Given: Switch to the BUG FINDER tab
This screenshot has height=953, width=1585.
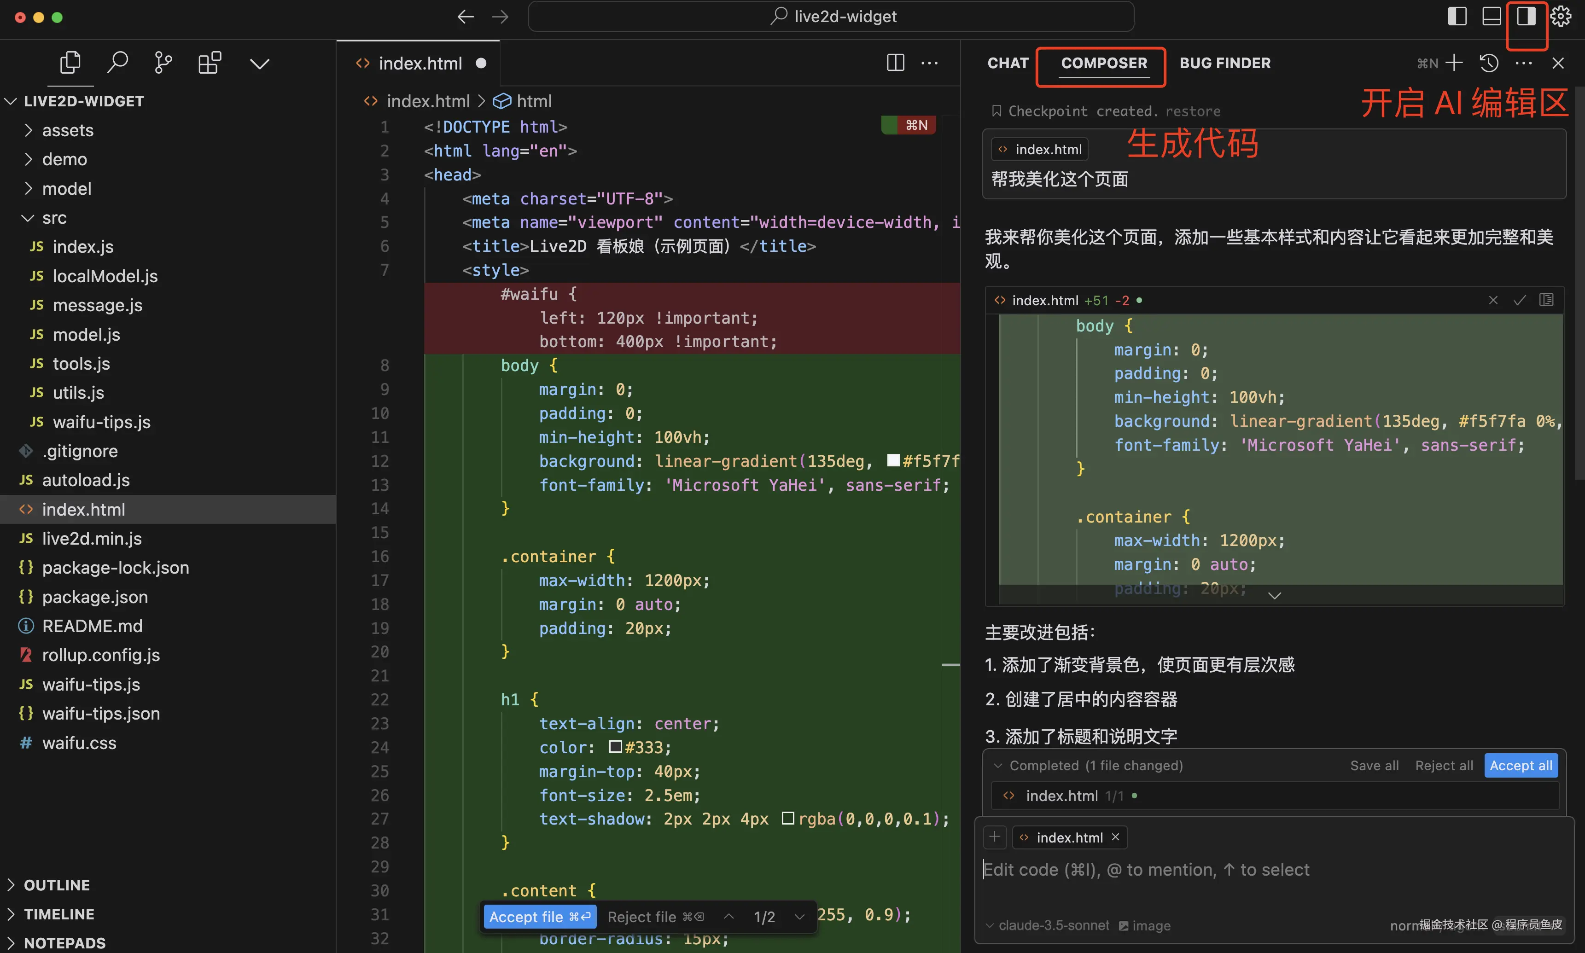Looking at the screenshot, I should click(x=1225, y=63).
